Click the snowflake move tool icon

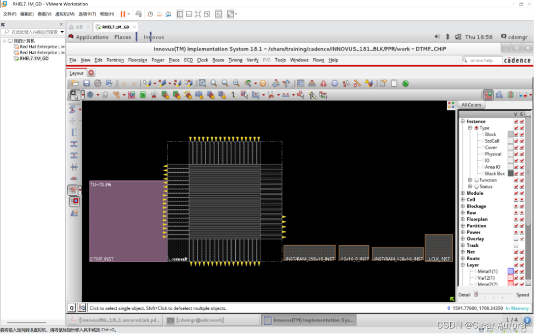click(x=90, y=95)
